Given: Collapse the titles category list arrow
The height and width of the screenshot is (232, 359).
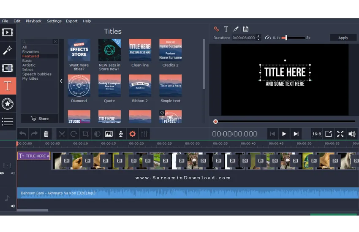Looking at the screenshot, I should 61,81.
